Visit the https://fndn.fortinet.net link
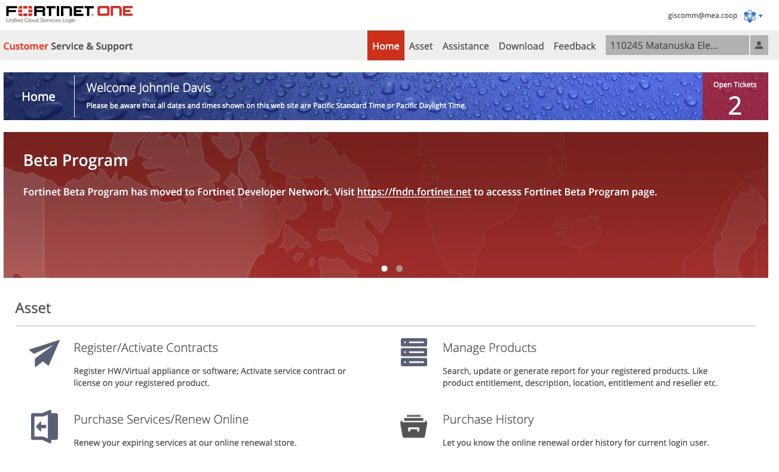 click(x=413, y=191)
